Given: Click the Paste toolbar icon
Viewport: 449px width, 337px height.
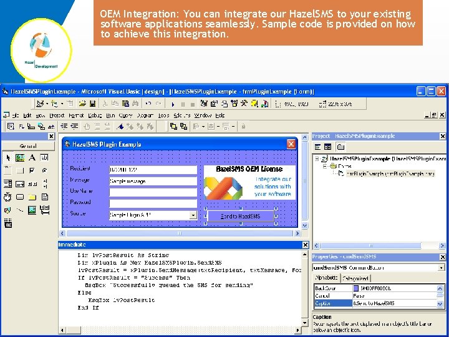Looking at the screenshot, I should coord(125,104).
